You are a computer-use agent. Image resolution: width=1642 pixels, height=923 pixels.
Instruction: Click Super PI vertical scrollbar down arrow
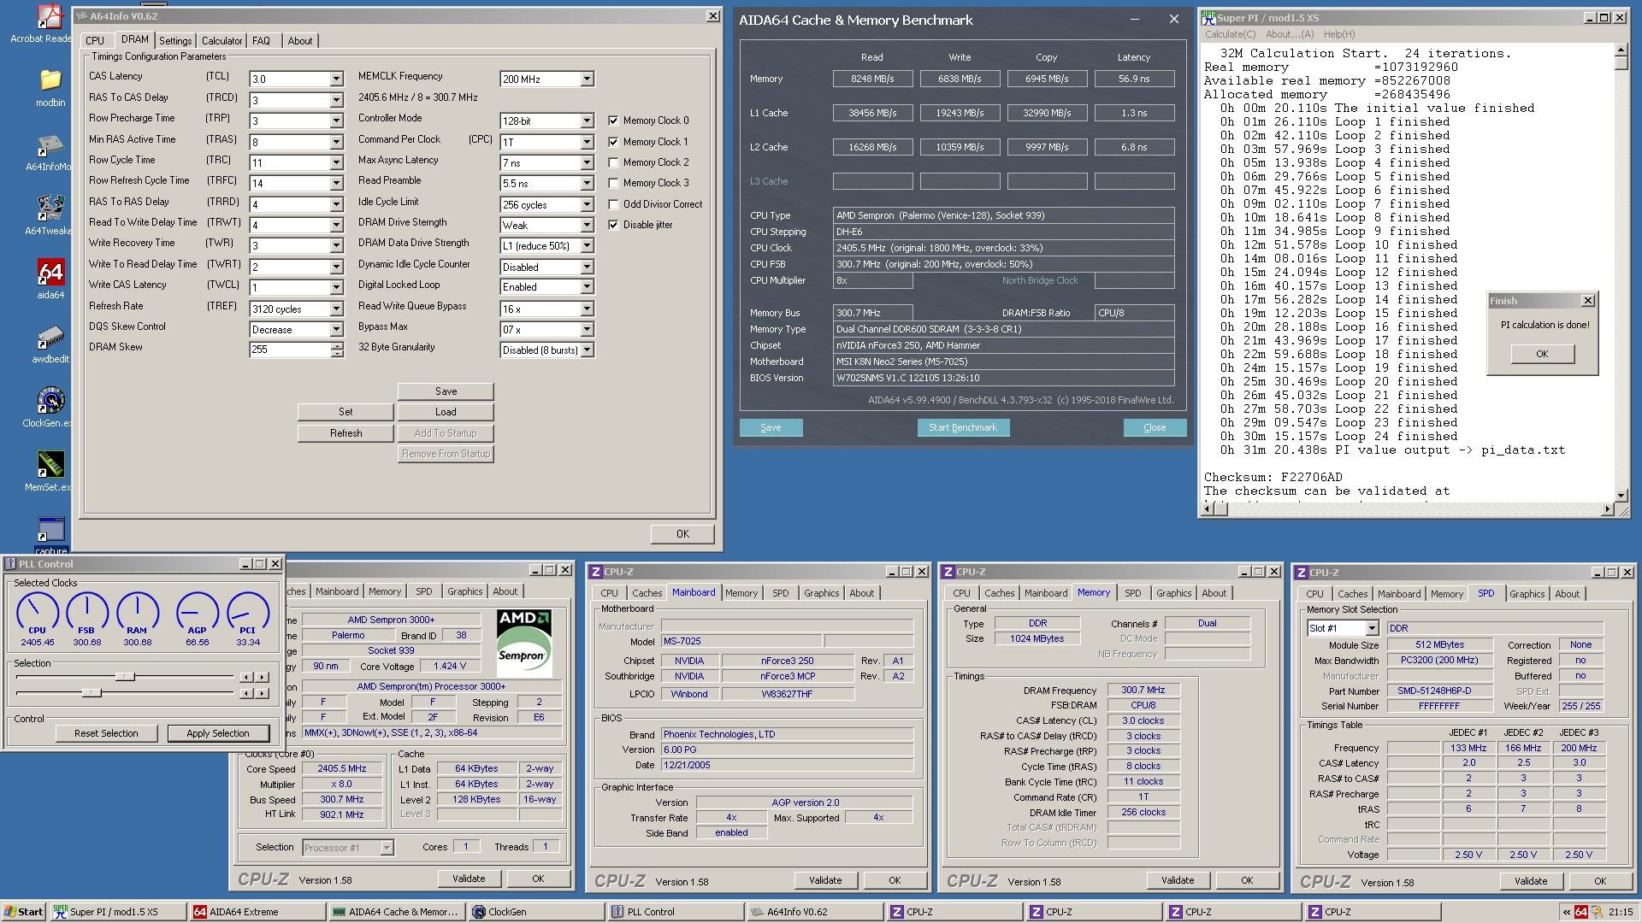pyautogui.click(x=1621, y=495)
